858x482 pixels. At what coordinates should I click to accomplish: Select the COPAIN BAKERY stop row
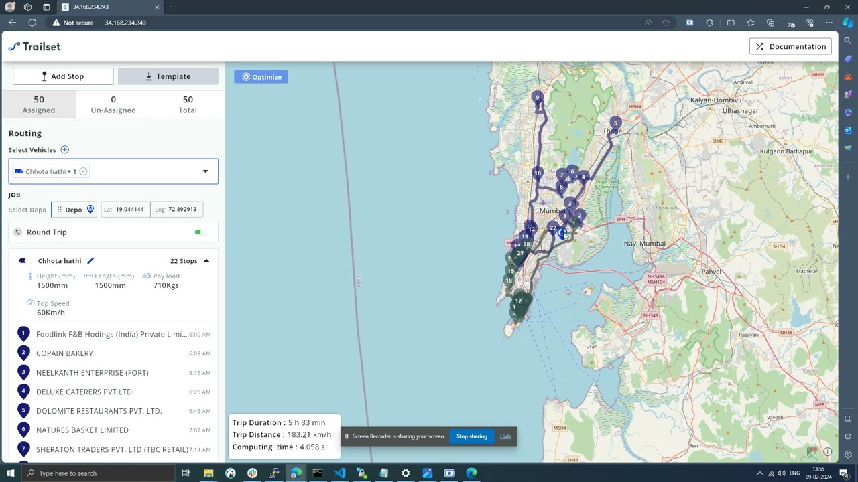[x=113, y=353]
